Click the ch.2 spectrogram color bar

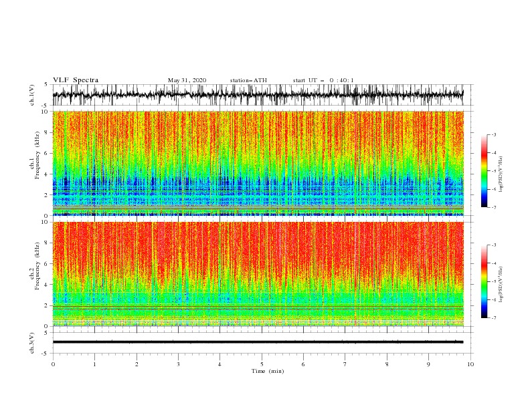click(484, 281)
